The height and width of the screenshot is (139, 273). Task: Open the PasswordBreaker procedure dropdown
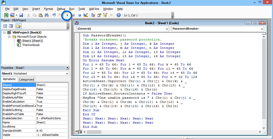[x=218, y=29]
